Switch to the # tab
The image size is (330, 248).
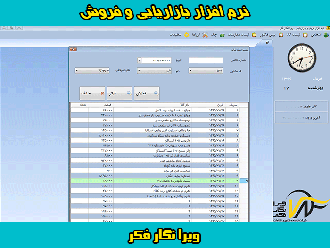click(x=267, y=43)
